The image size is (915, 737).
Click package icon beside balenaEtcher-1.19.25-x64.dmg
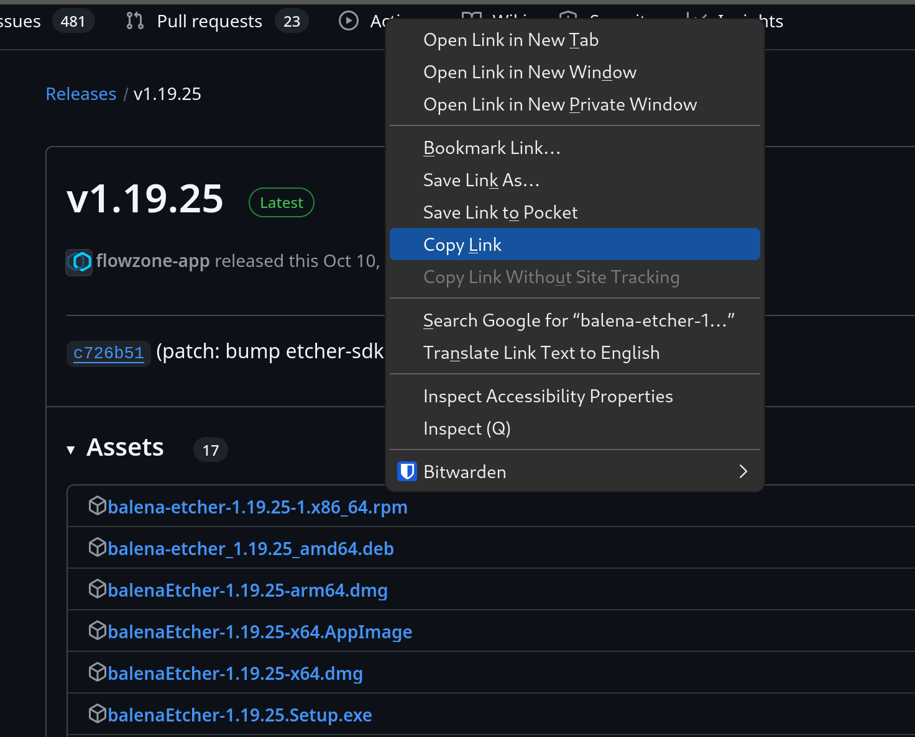[98, 672]
